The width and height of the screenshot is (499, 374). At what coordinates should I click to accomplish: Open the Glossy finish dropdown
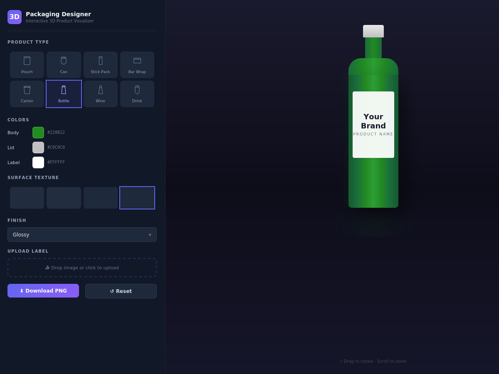tap(82, 234)
